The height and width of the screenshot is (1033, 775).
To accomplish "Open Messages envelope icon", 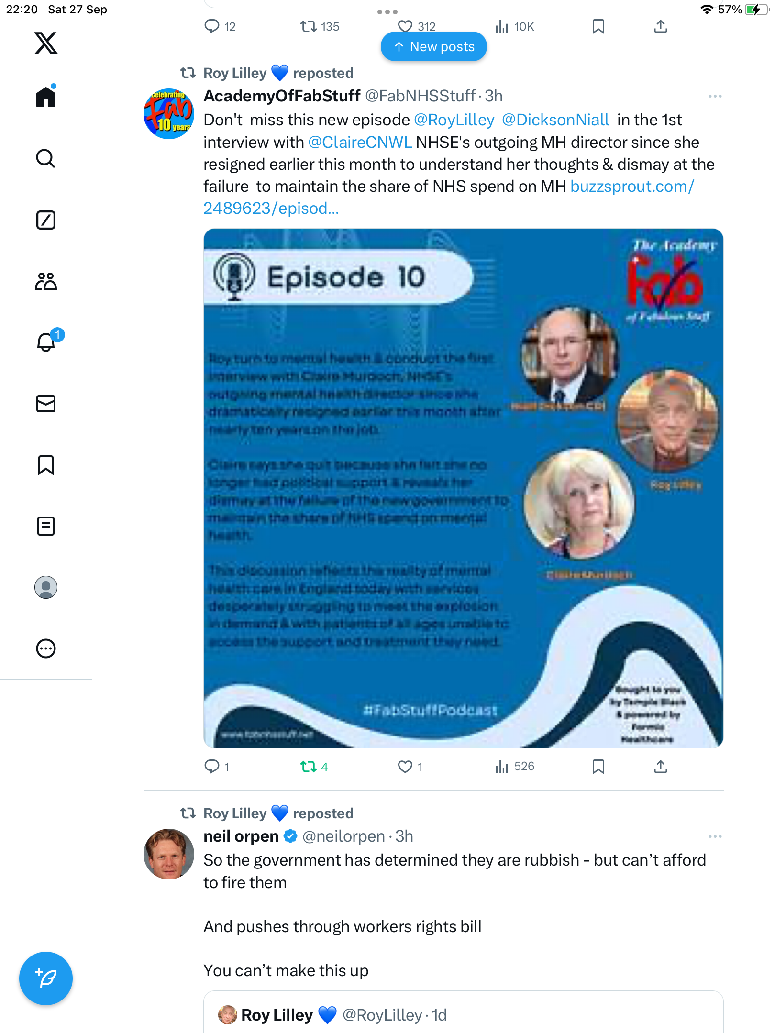I will pos(46,404).
